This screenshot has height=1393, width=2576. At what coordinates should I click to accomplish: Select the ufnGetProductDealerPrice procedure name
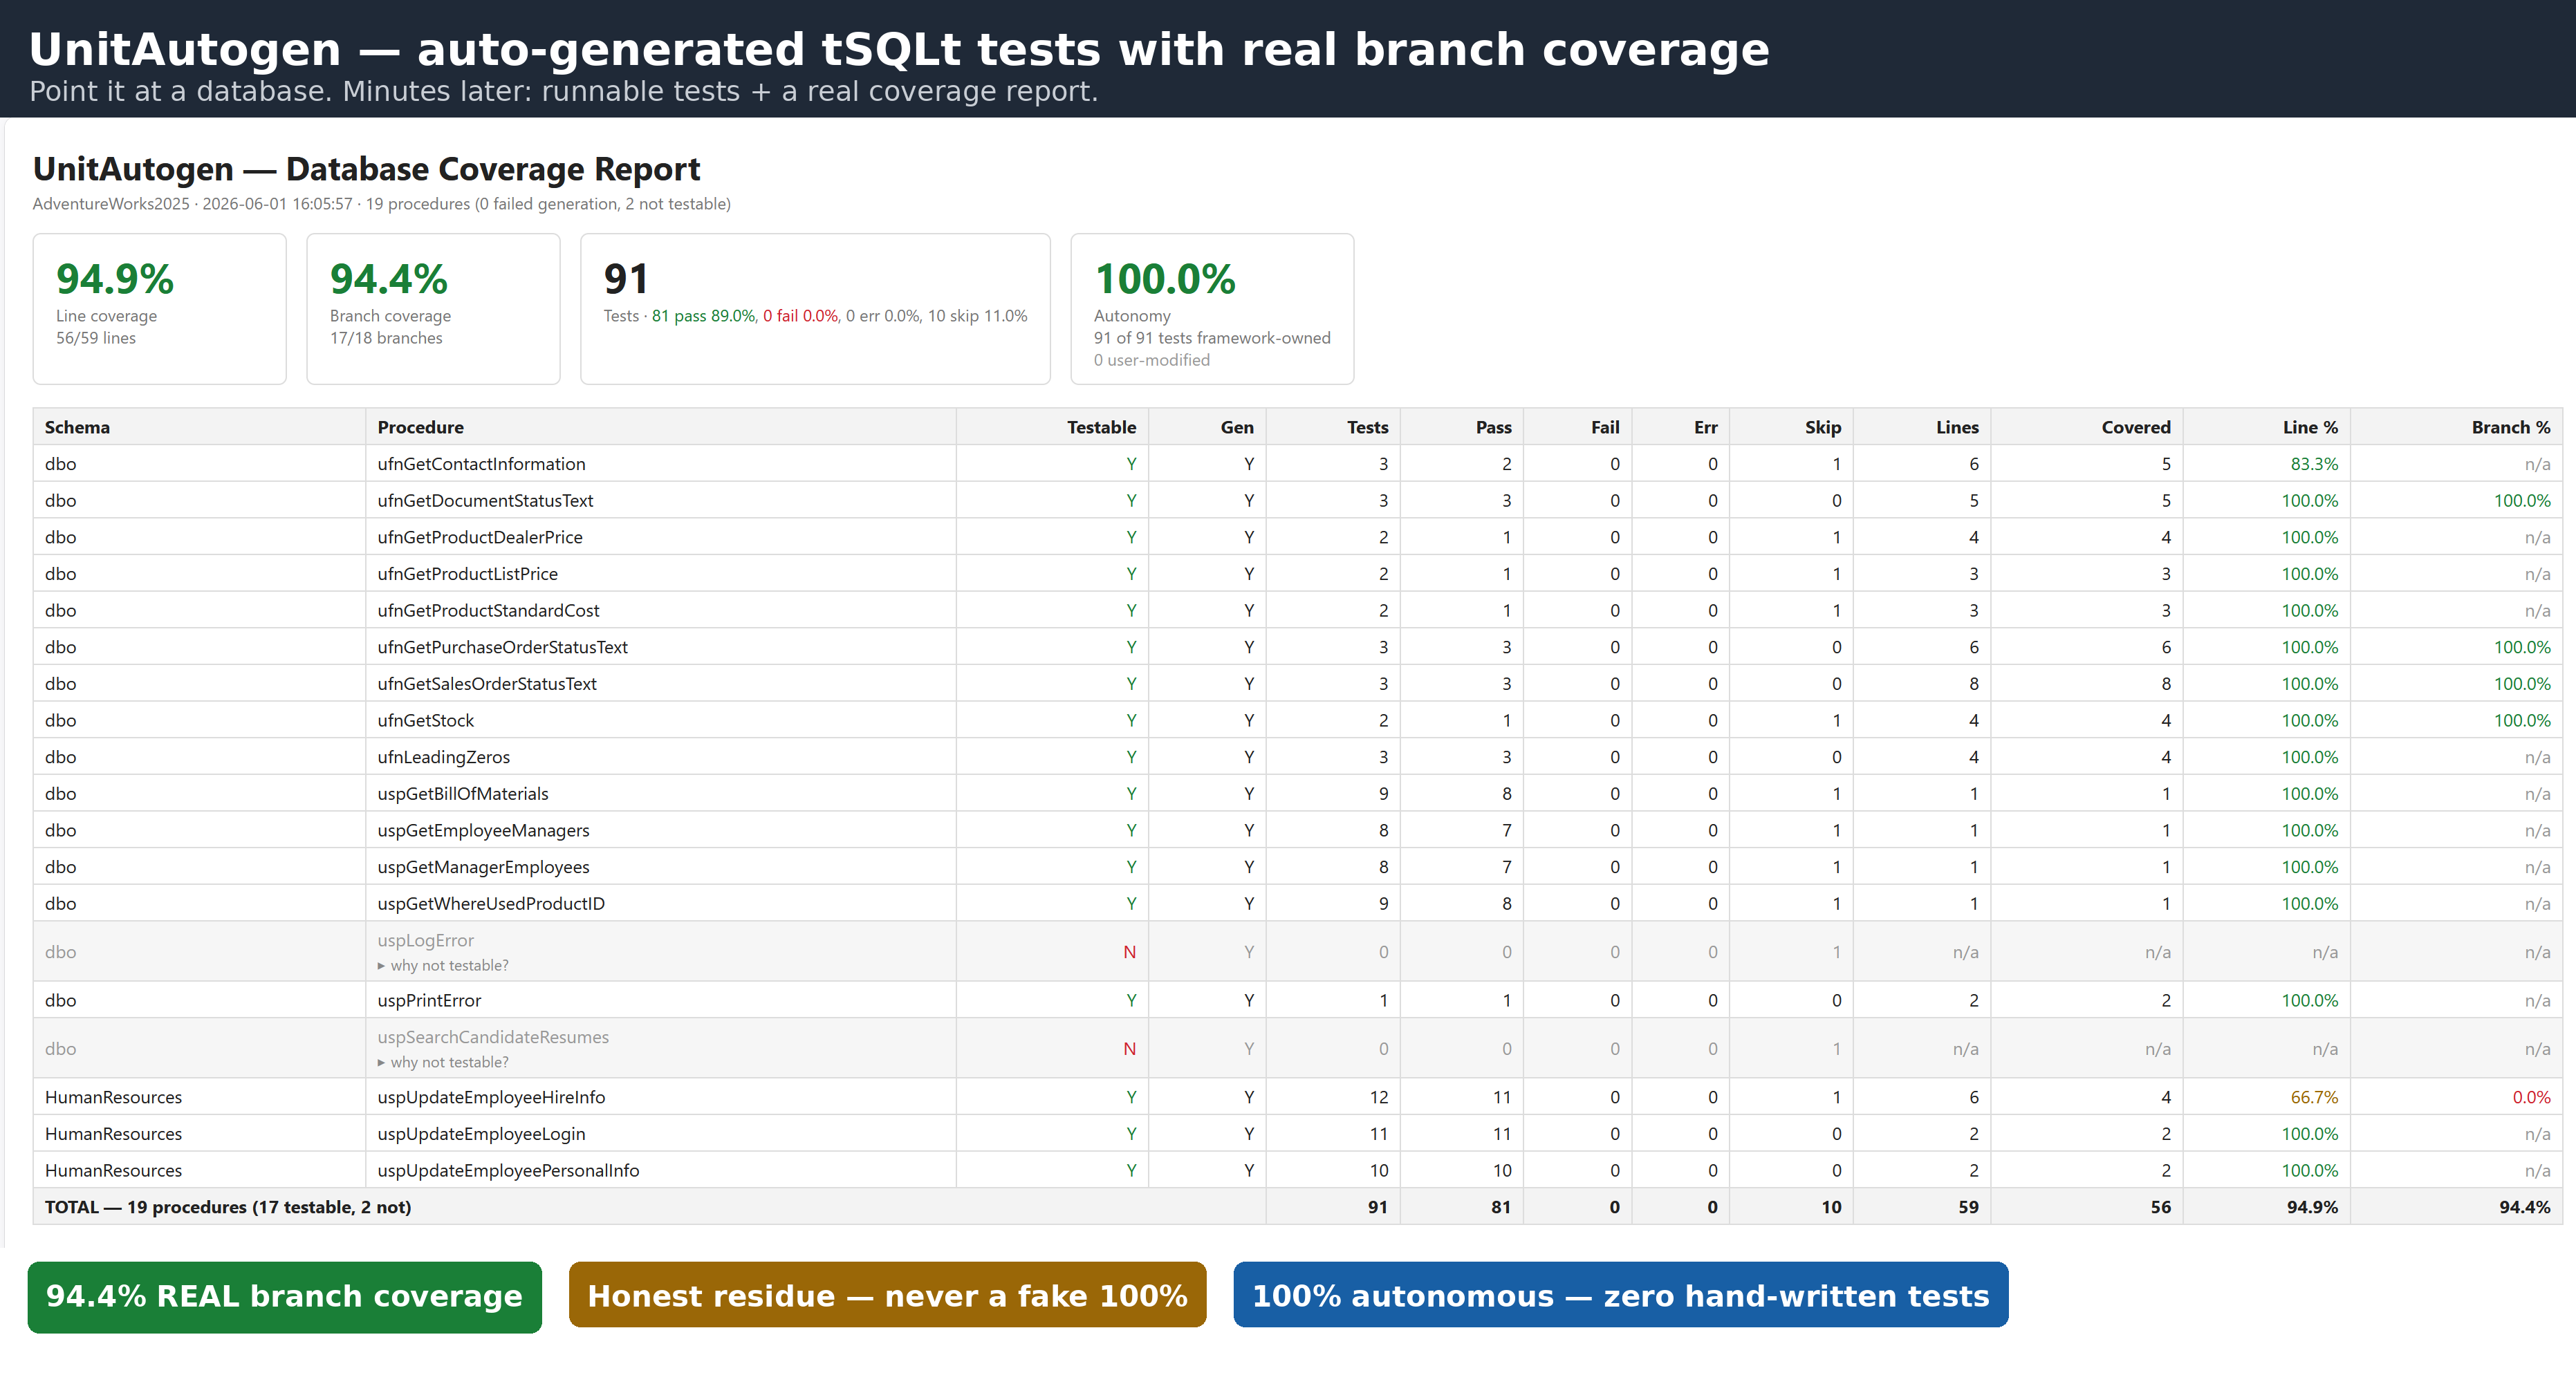point(480,537)
